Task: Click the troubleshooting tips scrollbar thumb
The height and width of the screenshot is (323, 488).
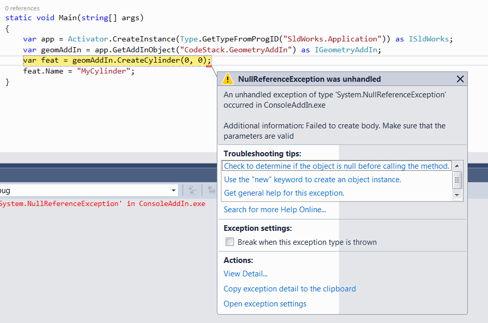Action: (457, 180)
